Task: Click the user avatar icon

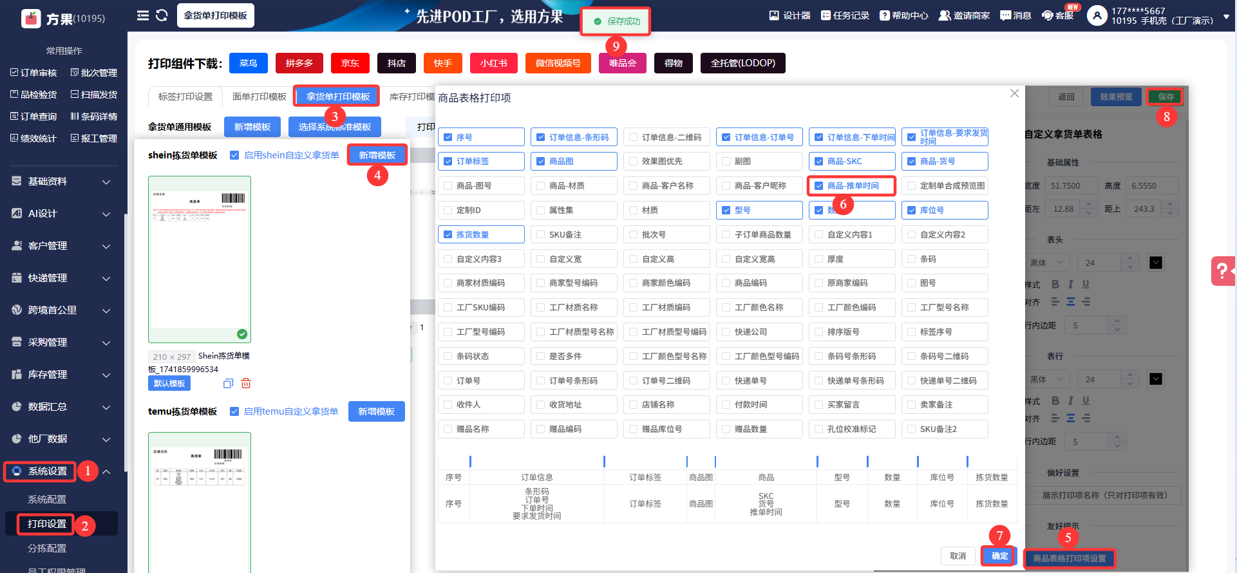Action: (x=1097, y=15)
